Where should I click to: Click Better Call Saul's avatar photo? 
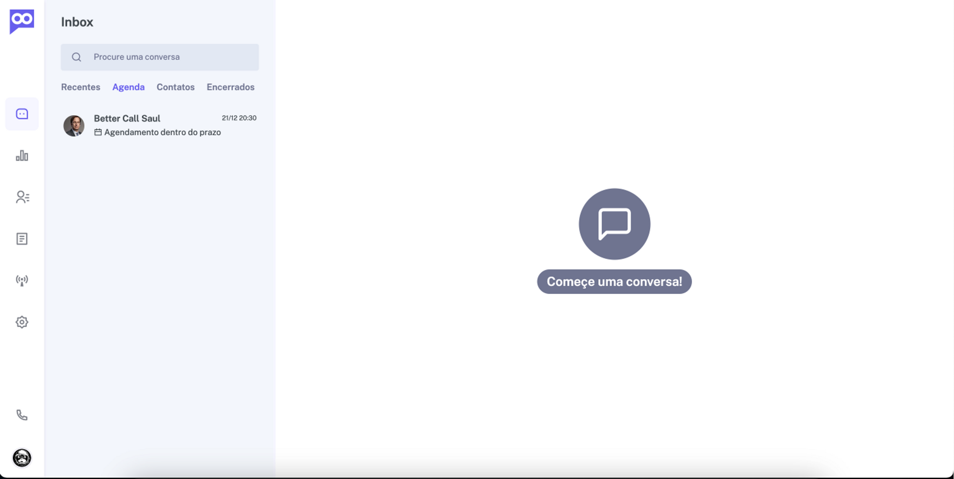point(74,126)
